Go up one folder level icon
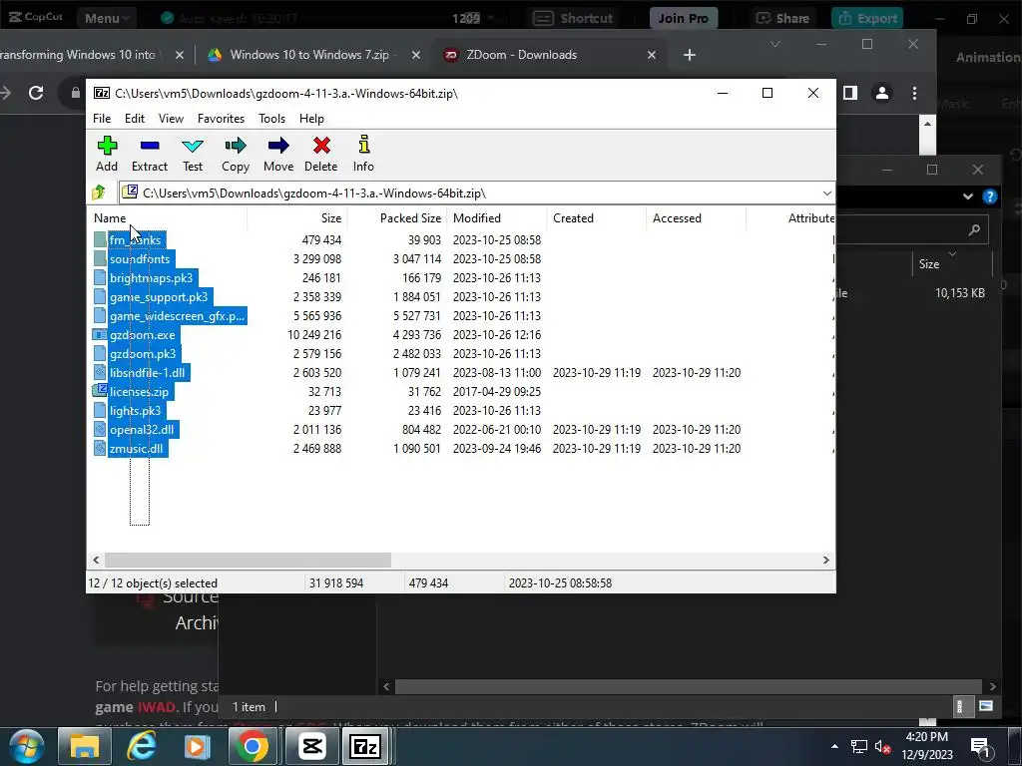 pos(99,192)
